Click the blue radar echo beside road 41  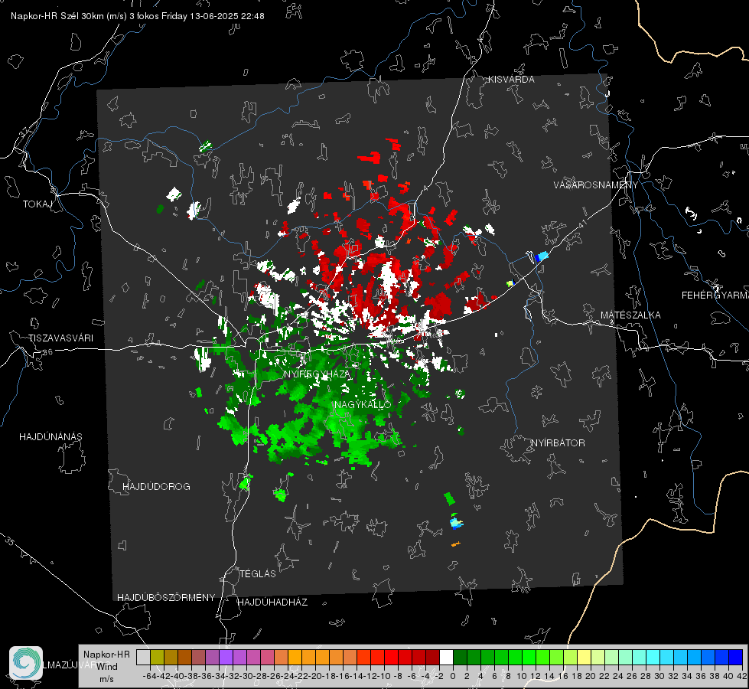(541, 256)
